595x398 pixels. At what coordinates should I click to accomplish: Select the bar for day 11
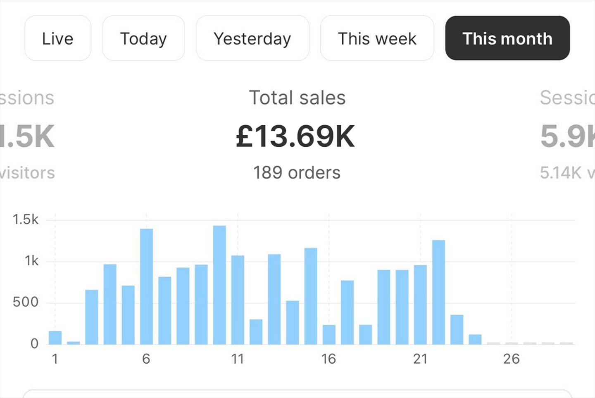238,300
